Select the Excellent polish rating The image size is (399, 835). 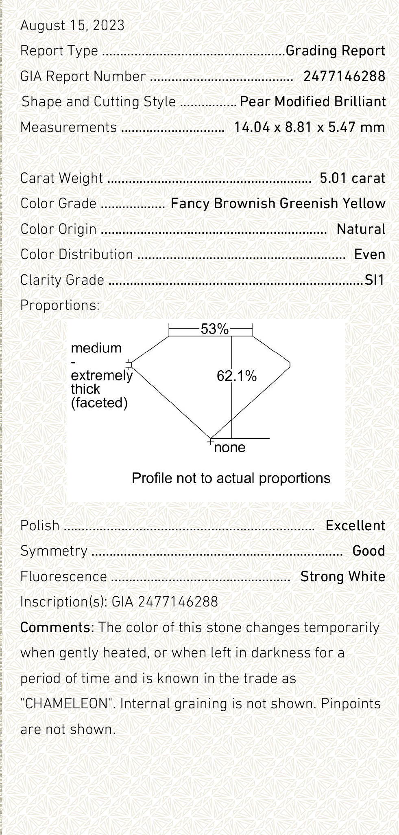355,525
